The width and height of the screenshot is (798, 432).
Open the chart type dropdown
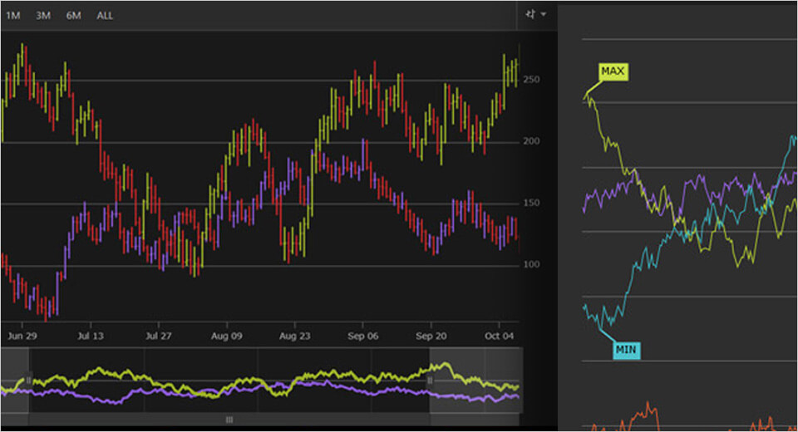click(x=544, y=14)
